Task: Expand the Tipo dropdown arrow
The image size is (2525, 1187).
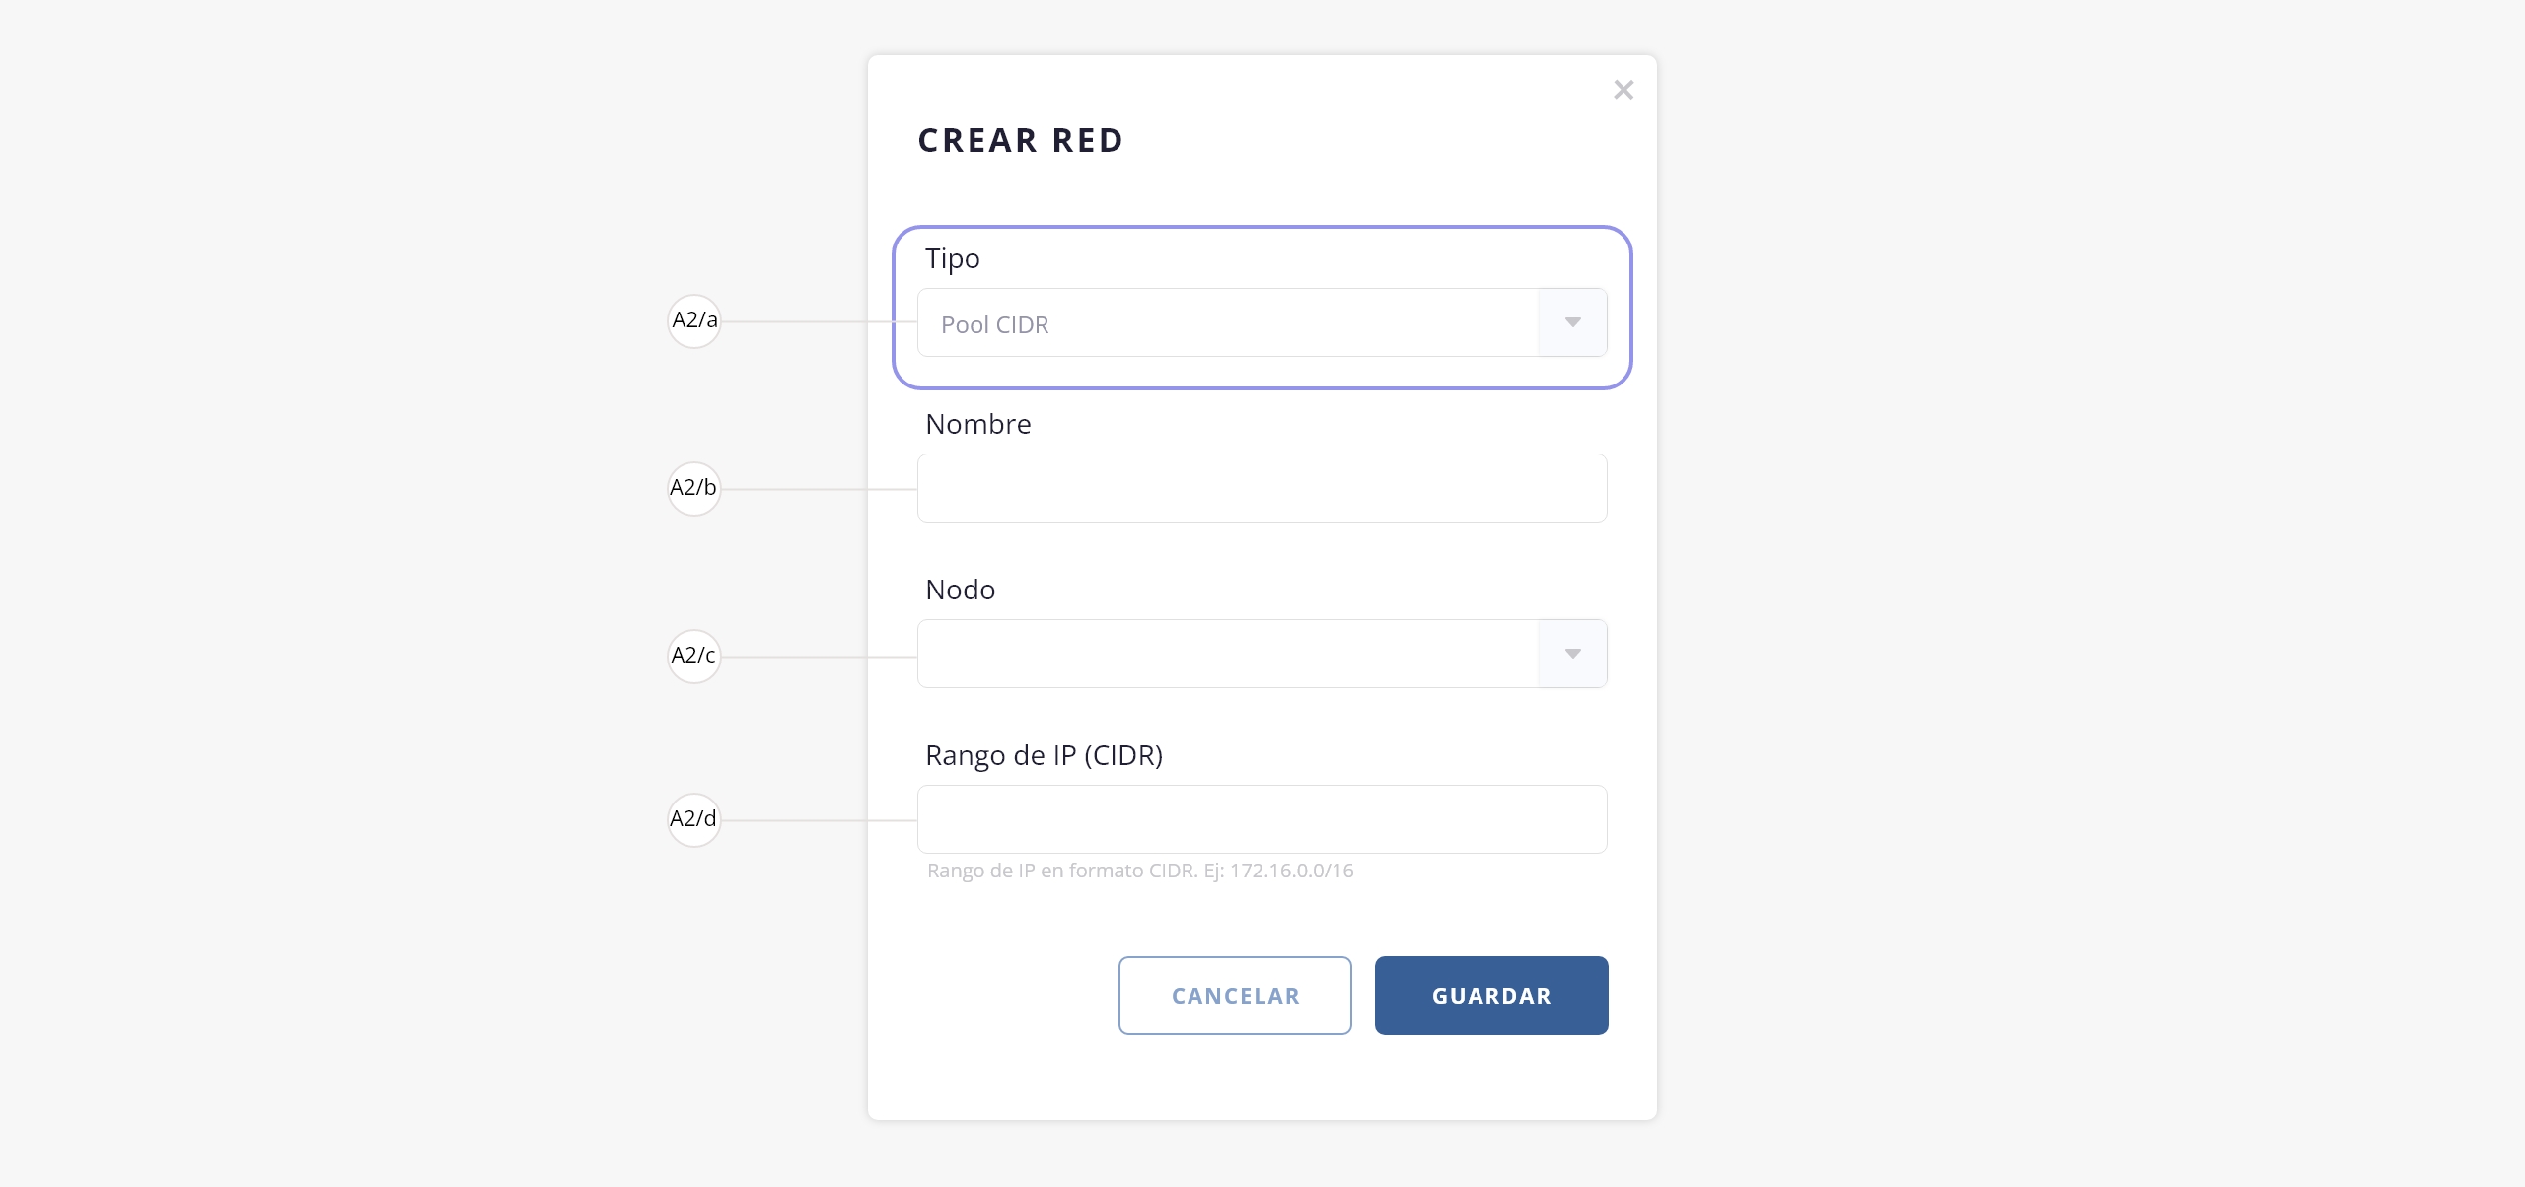Action: pos(1572,322)
